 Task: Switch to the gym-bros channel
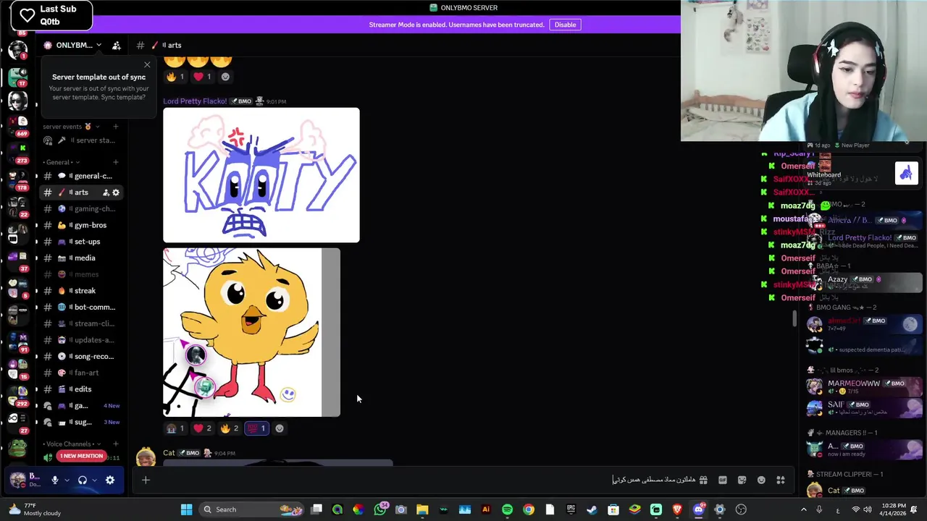click(80, 225)
